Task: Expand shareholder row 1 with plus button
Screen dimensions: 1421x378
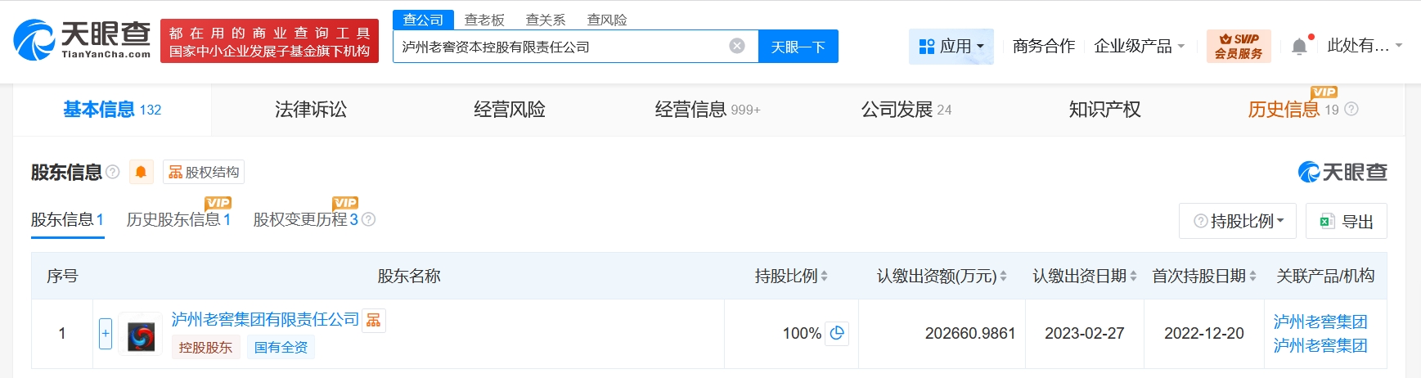Action: 106,333
